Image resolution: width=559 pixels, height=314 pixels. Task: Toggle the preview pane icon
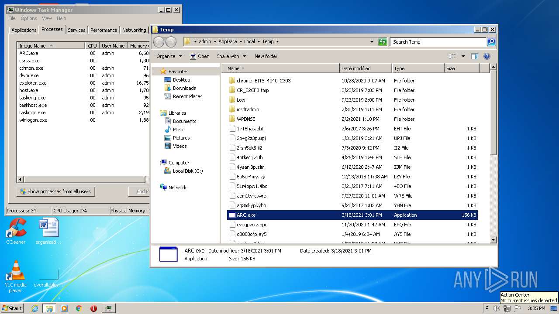coord(475,56)
